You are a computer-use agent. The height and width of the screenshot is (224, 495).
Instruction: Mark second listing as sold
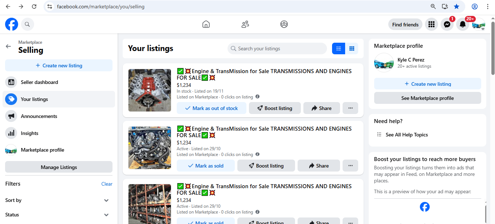206,166
